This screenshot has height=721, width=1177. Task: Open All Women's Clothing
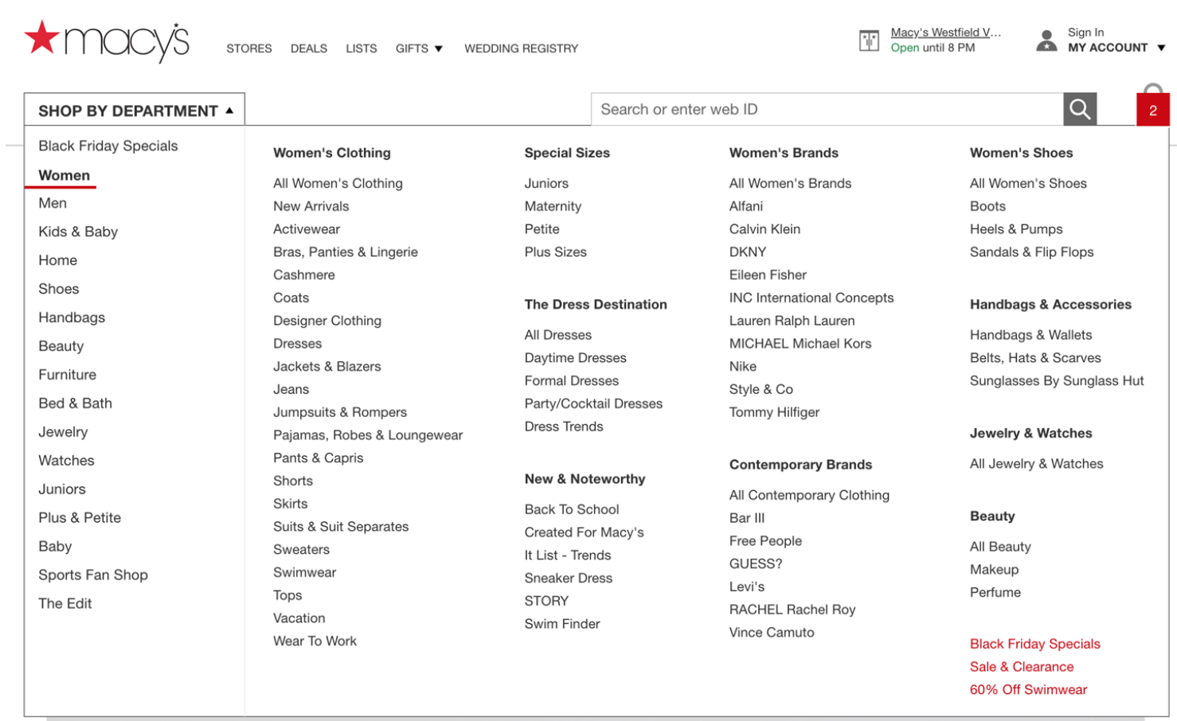point(338,183)
